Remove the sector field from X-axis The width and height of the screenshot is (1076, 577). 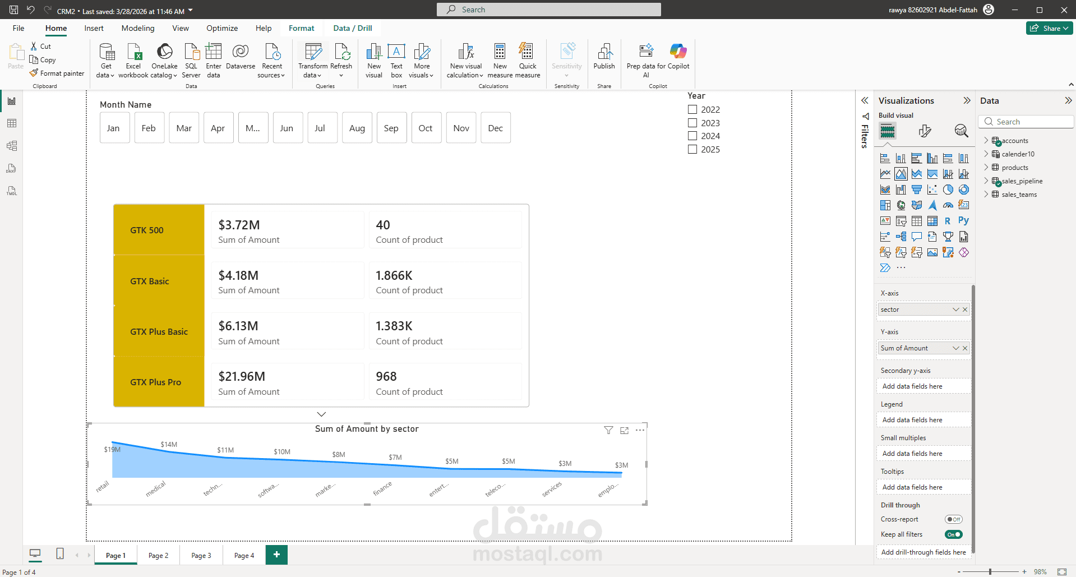coord(965,310)
